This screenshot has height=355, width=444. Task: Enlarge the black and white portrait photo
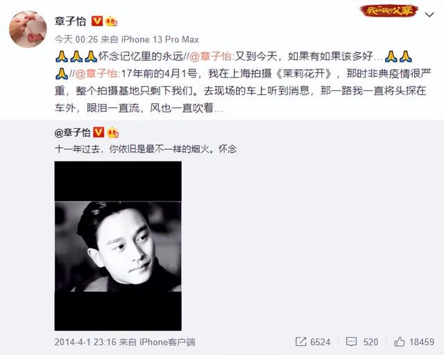(118, 245)
